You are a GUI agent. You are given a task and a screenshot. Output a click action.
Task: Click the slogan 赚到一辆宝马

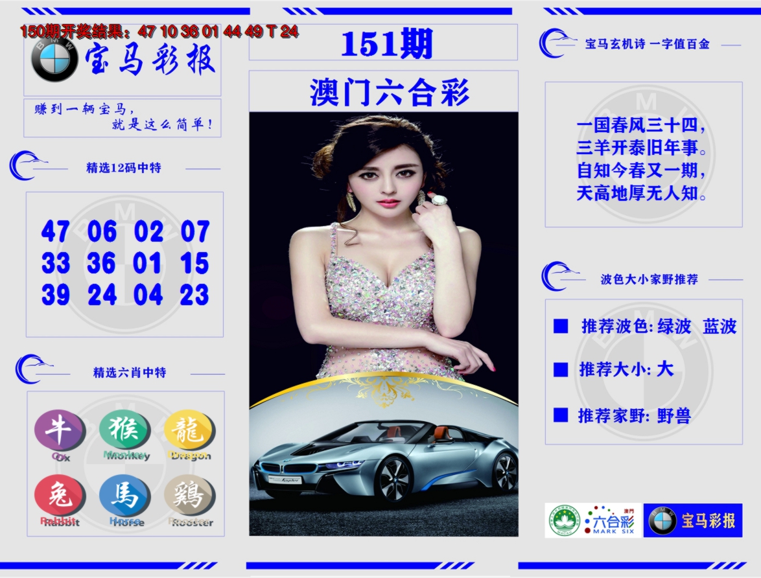click(x=84, y=109)
